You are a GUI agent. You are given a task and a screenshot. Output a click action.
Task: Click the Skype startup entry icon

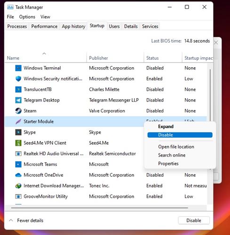pos(18,132)
